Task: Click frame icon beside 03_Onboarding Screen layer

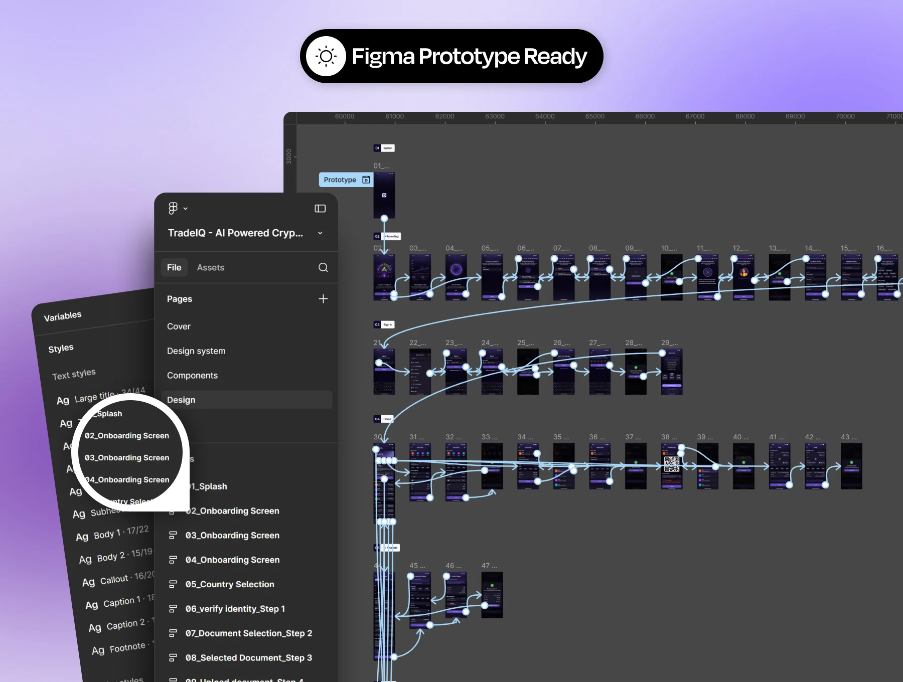Action: [173, 536]
